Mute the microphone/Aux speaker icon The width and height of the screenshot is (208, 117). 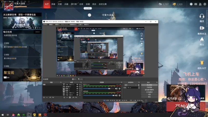pos(116,89)
